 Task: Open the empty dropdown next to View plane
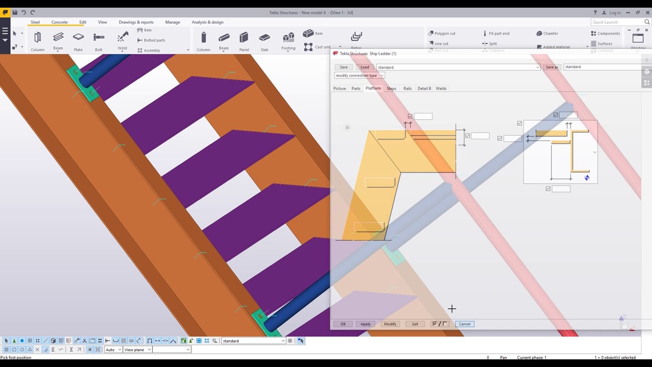[172, 349]
